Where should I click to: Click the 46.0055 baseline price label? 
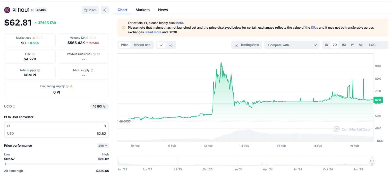125,121
